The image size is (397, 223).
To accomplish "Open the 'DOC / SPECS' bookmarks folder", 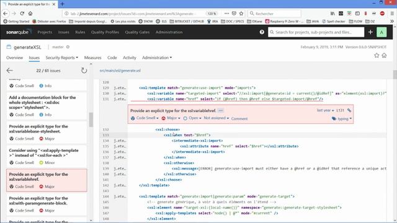I will (233, 22).
